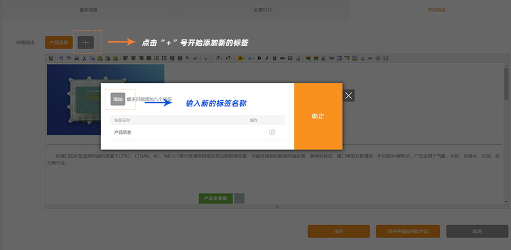Screen dimensions: 511x250
Task: Apply superscript formatting
Action: (x=195, y=58)
